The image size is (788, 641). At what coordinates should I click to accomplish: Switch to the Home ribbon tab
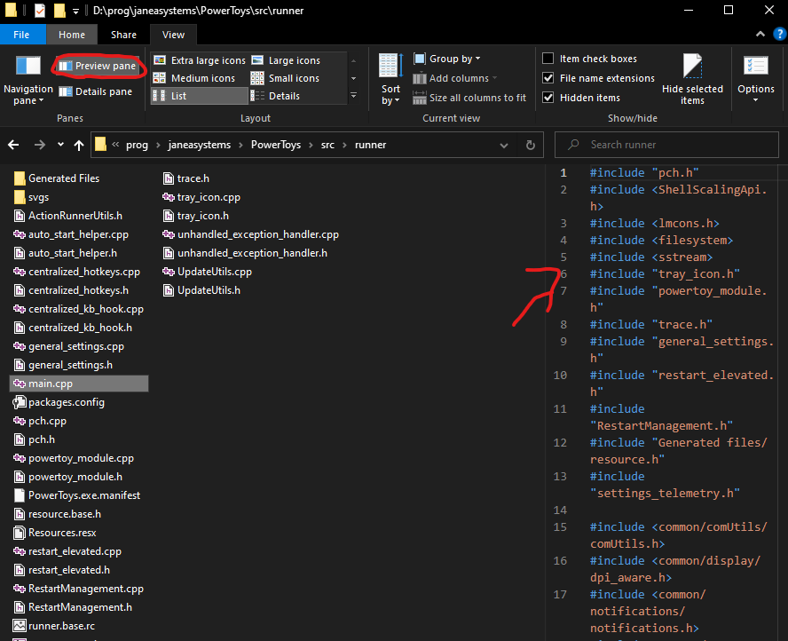pyautogui.click(x=71, y=34)
